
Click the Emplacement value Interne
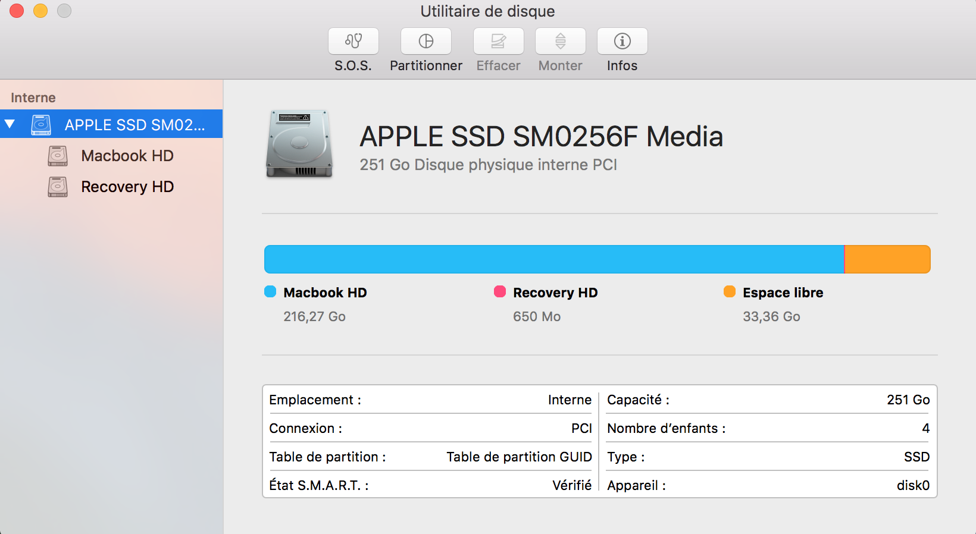coord(570,400)
